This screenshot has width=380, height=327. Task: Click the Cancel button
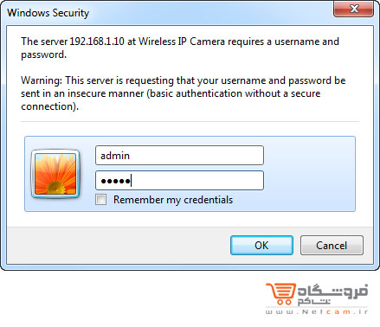pyautogui.click(x=332, y=246)
